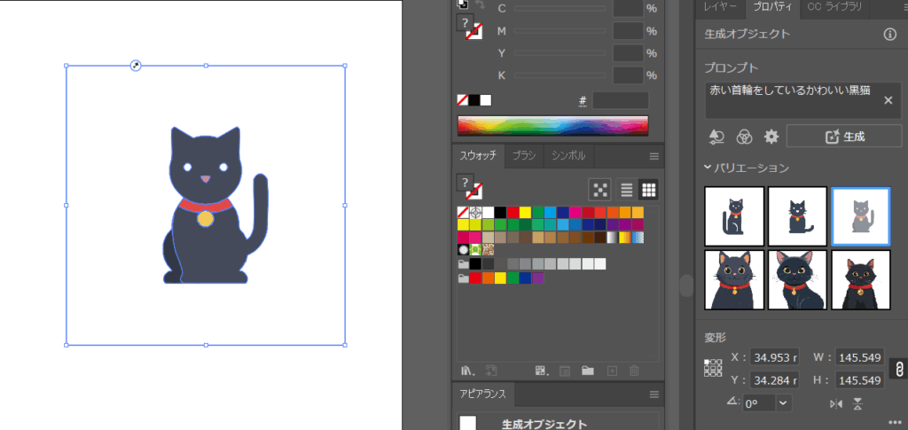Screen dimensions: 908x430
Task: Flip vertically in the 変形 section
Action: (x=857, y=404)
